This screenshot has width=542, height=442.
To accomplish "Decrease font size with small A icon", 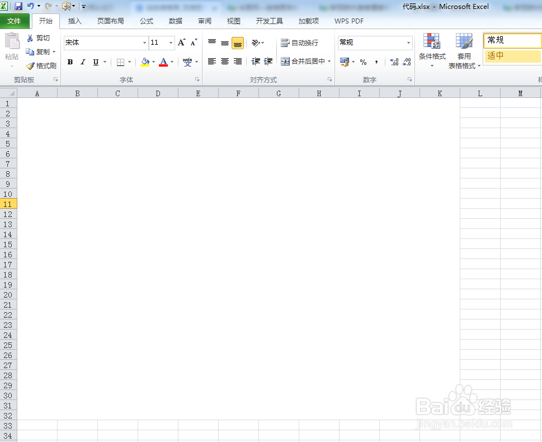I will coord(194,43).
